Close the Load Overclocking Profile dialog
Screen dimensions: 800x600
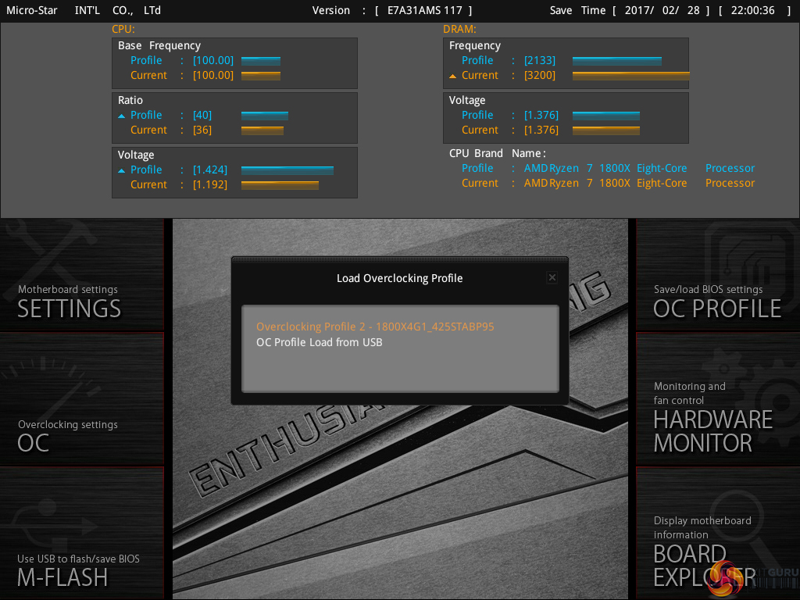click(x=552, y=277)
